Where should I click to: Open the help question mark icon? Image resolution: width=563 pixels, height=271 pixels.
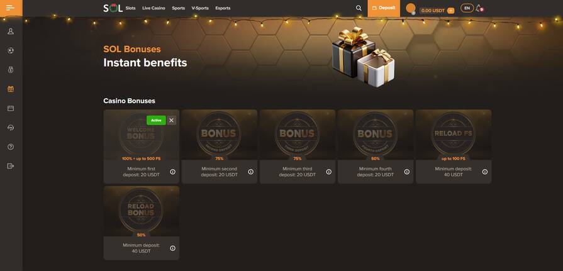pos(11,147)
